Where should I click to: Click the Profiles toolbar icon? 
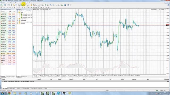pyautogui.click(x=5, y=5)
